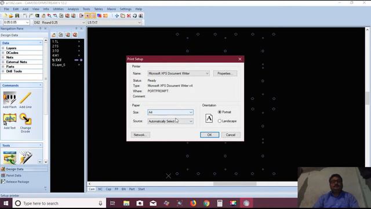The height and width of the screenshot is (209, 371).
Task: Open the Macro menu
Action: coord(111,9)
